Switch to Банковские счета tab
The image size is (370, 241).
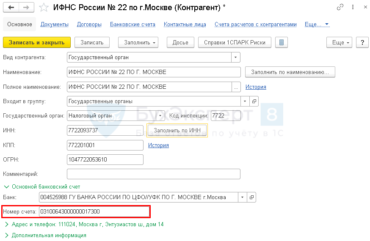133,25
